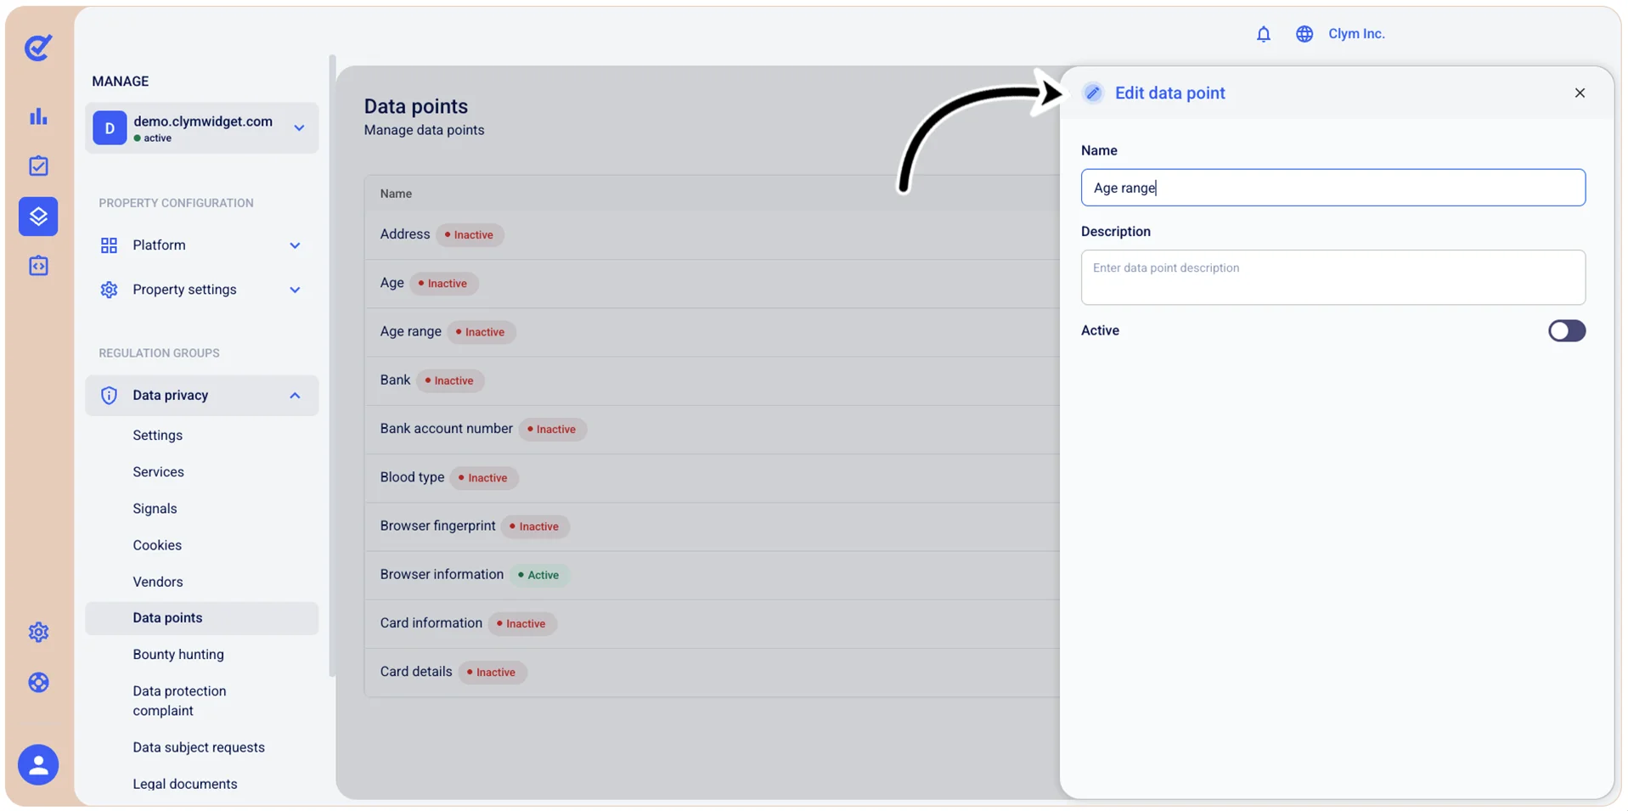Screen dimensions: 1628x811
Task: Open Settings under Data privacy
Action: (x=157, y=435)
